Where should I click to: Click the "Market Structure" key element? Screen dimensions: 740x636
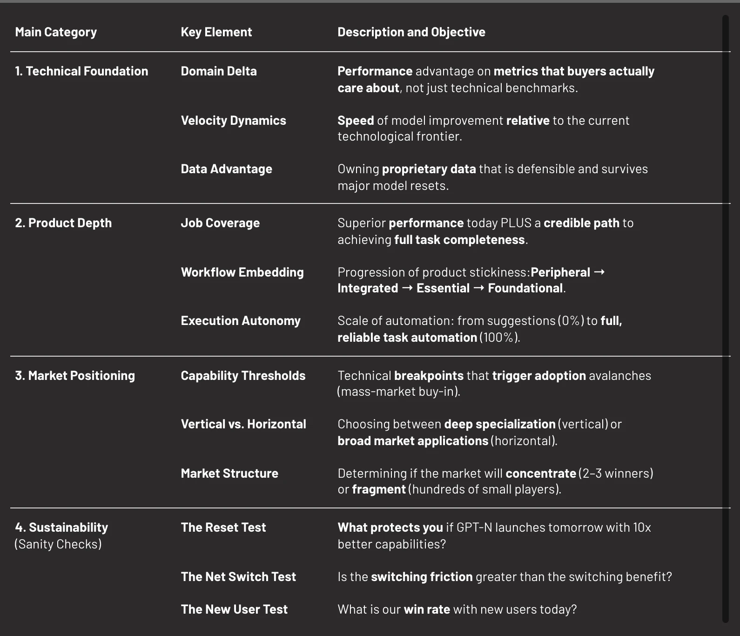coord(229,474)
